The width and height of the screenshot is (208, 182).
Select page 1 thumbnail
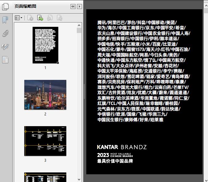45,45
